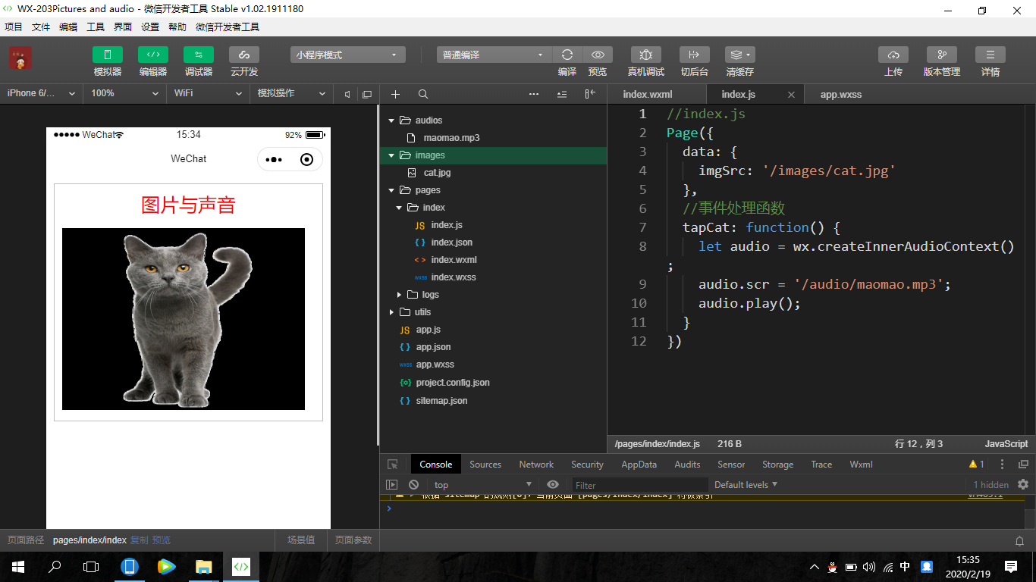The width and height of the screenshot is (1036, 582).
Task: Open the 设置 menu
Action: click(150, 27)
